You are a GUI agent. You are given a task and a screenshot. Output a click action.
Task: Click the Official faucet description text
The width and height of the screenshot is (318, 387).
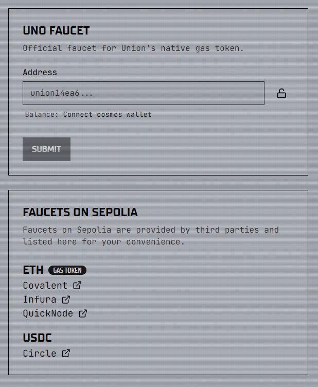click(x=133, y=48)
